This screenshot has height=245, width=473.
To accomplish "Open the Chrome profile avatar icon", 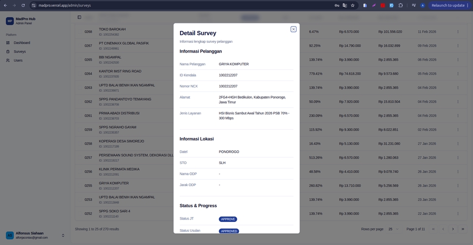I will tap(423, 5).
